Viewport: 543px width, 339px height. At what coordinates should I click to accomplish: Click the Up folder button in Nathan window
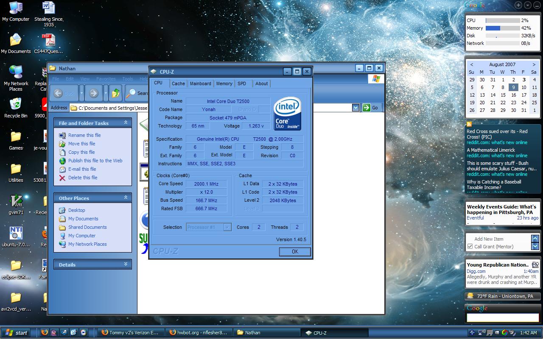point(115,93)
